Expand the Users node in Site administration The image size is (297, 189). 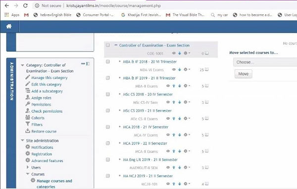click(28, 167)
